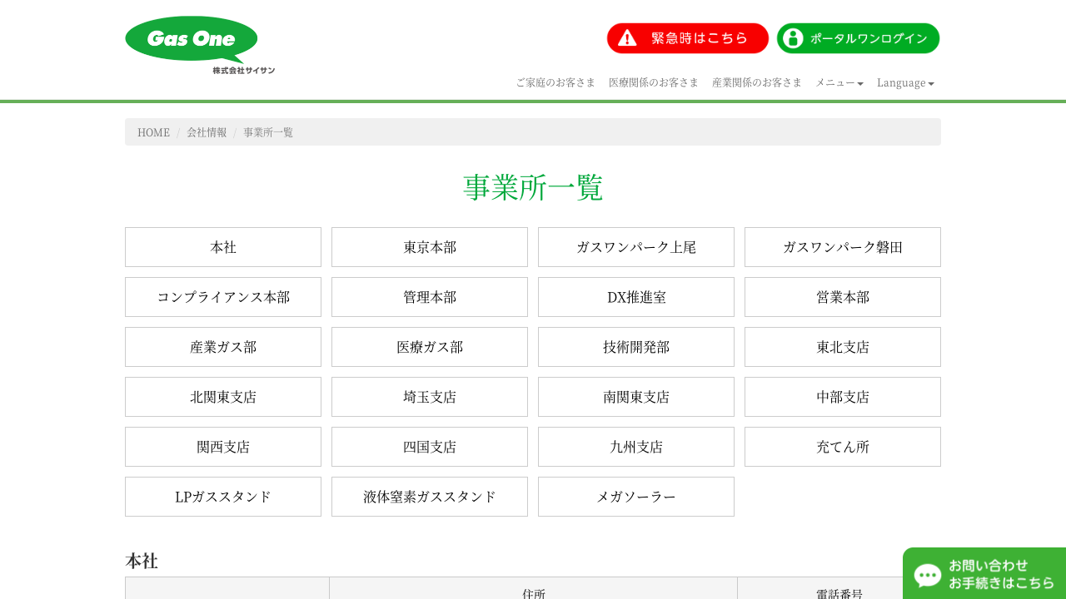Click the 充てん所 button
1066x599 pixels.
[843, 447]
